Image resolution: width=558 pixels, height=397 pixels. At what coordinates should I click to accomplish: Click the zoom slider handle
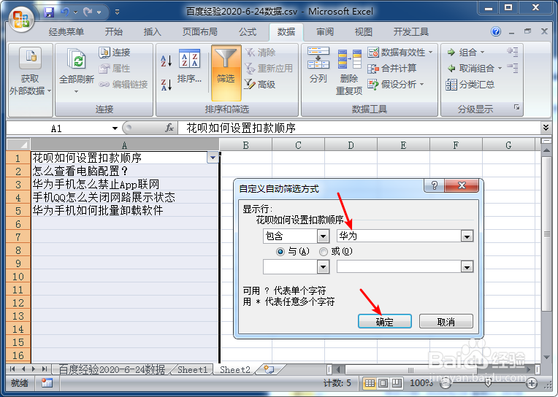pos(488,383)
